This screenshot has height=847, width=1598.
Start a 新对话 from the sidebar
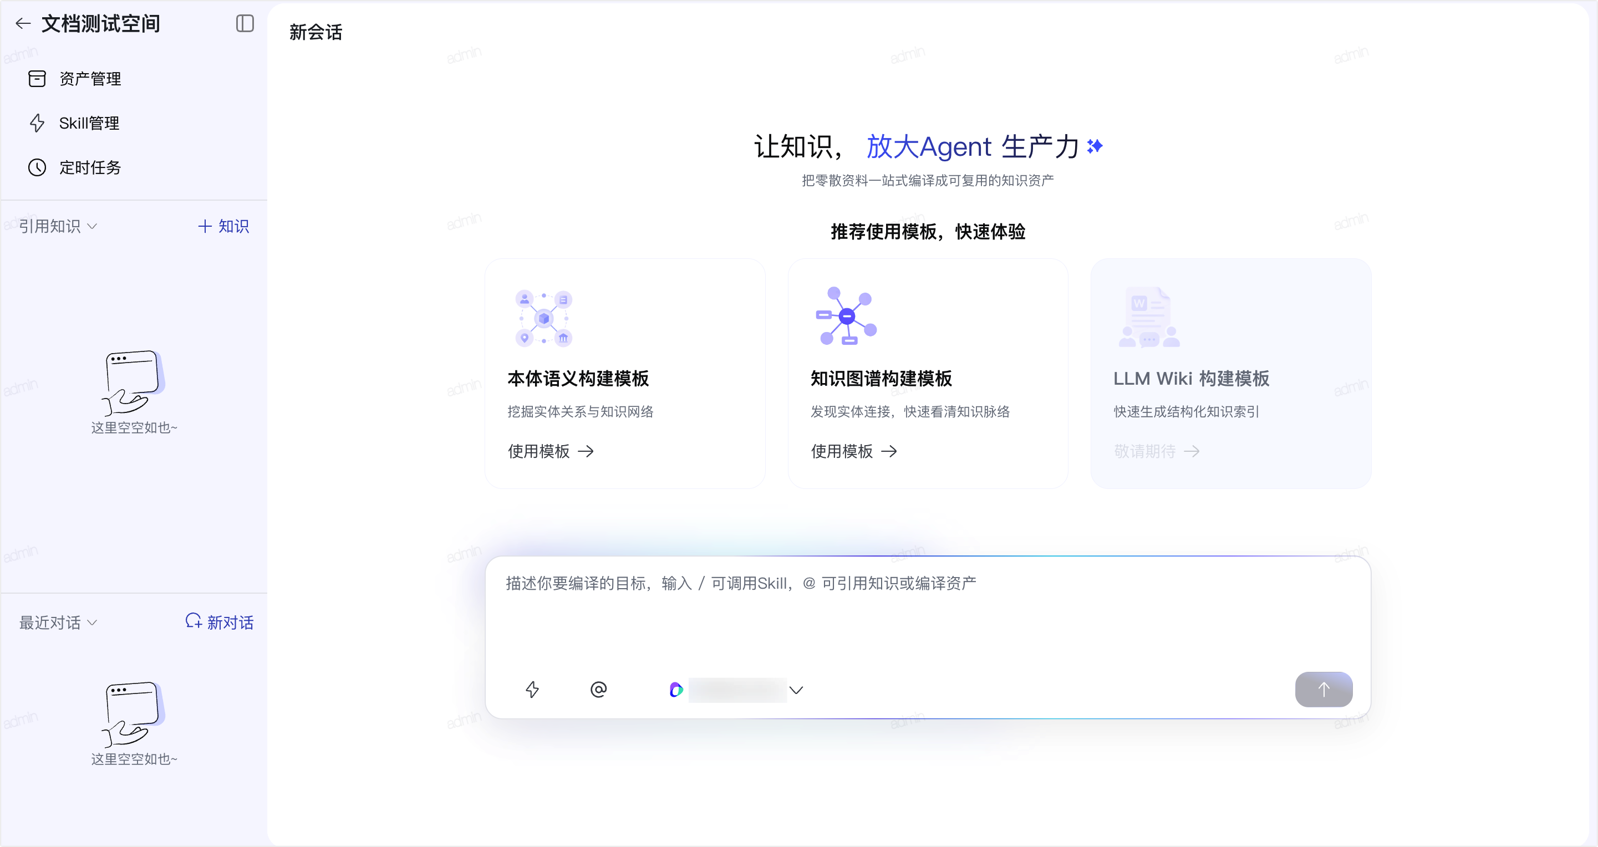pos(220,622)
